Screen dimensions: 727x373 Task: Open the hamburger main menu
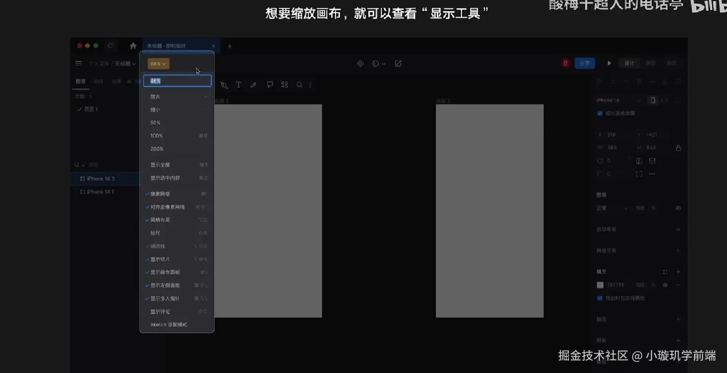coord(79,63)
